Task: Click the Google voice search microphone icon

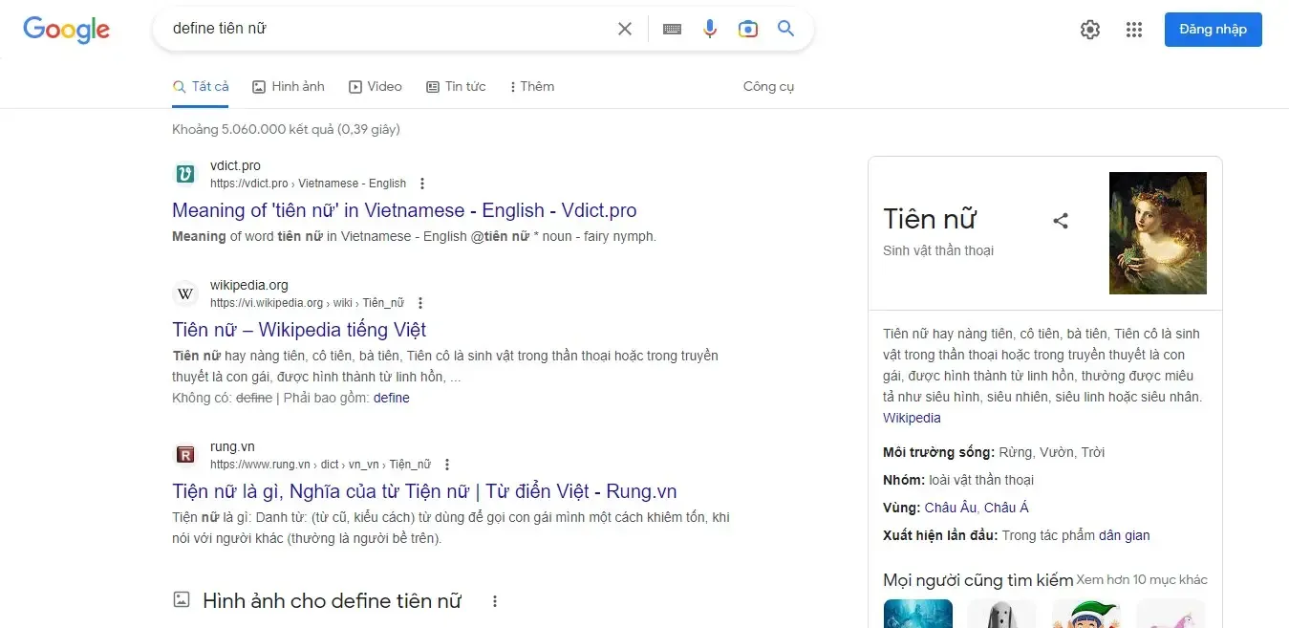Action: tap(710, 29)
